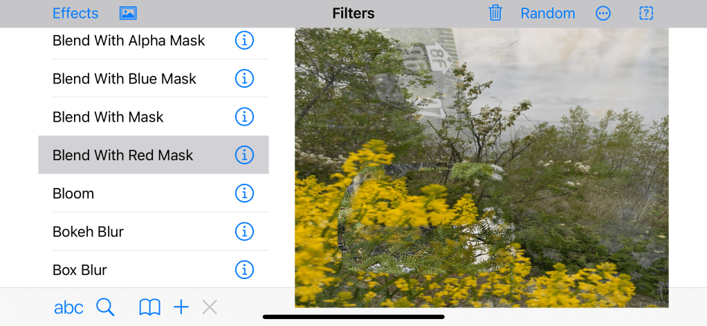This screenshot has width=707, height=326.
Task: Show info for Box Blur filter
Action: [244, 270]
